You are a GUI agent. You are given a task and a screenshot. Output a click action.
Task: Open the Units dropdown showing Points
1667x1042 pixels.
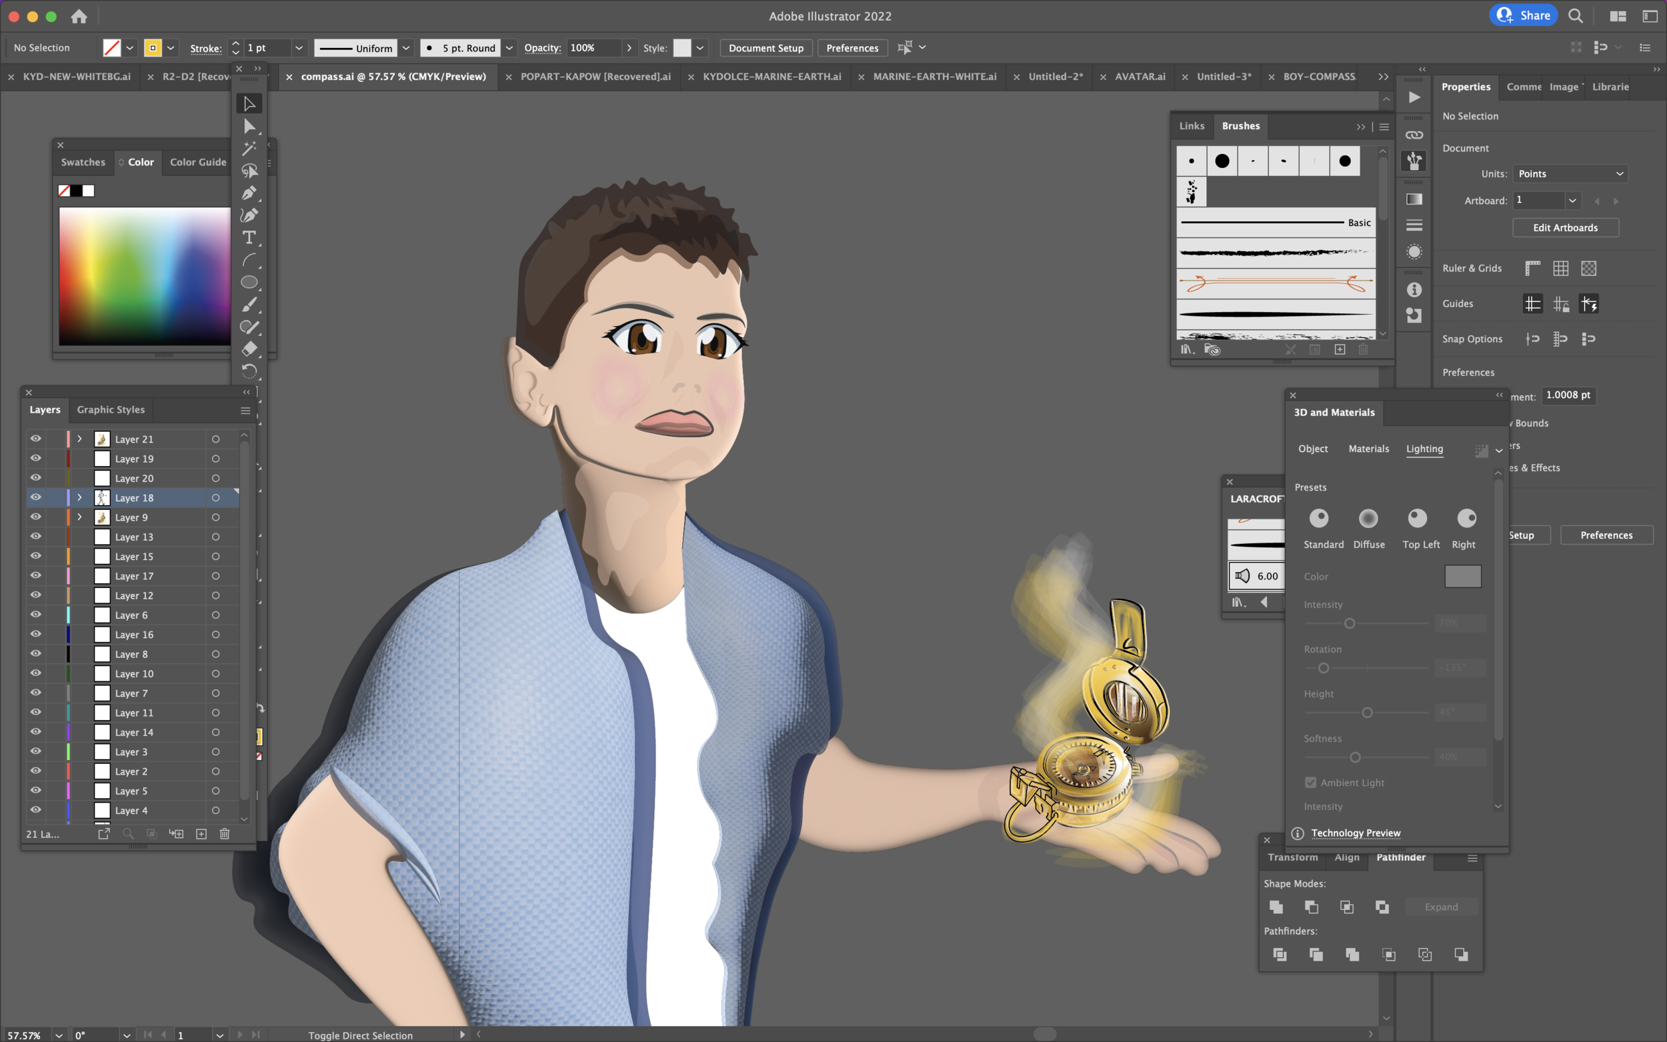(1570, 173)
